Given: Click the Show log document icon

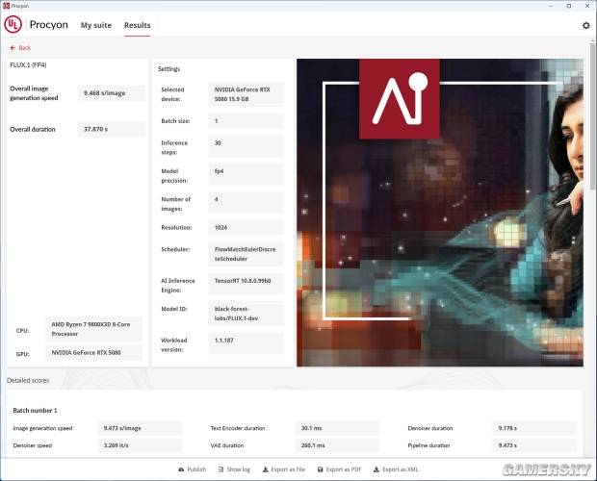Looking at the screenshot, I should point(221,469).
